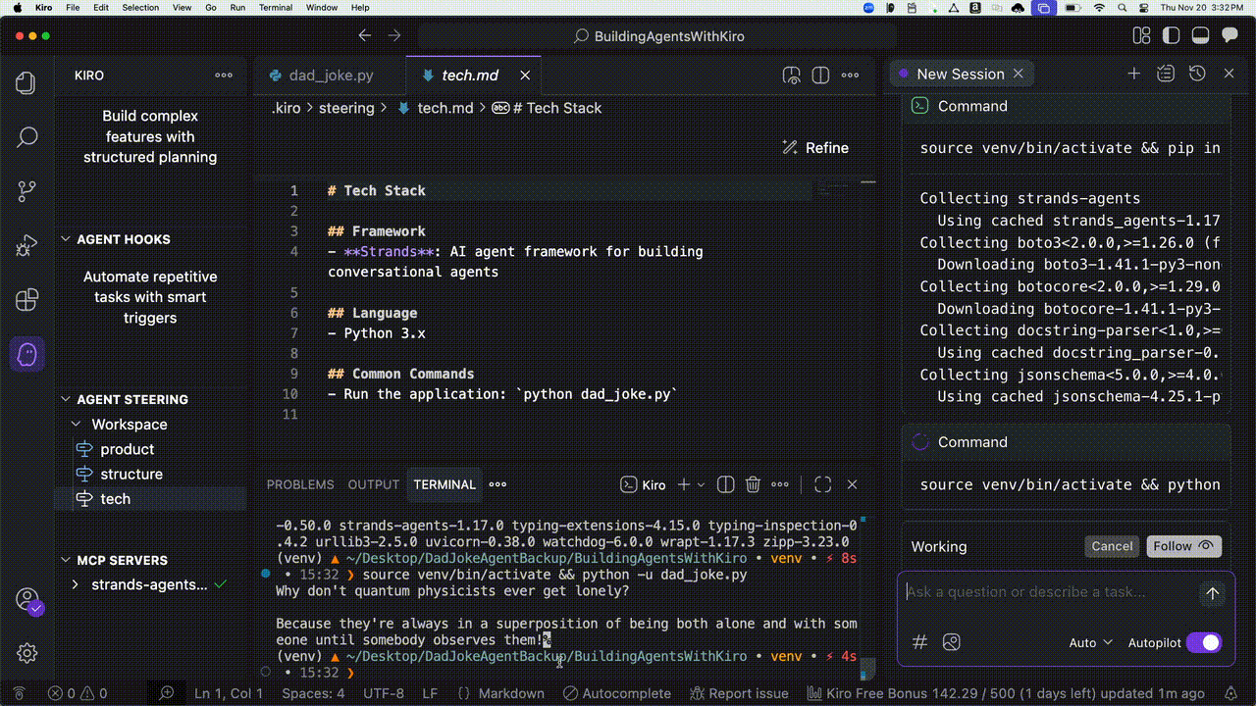This screenshot has width=1256, height=706.
Task: Open the Accounts menu icon
Action: (x=27, y=599)
